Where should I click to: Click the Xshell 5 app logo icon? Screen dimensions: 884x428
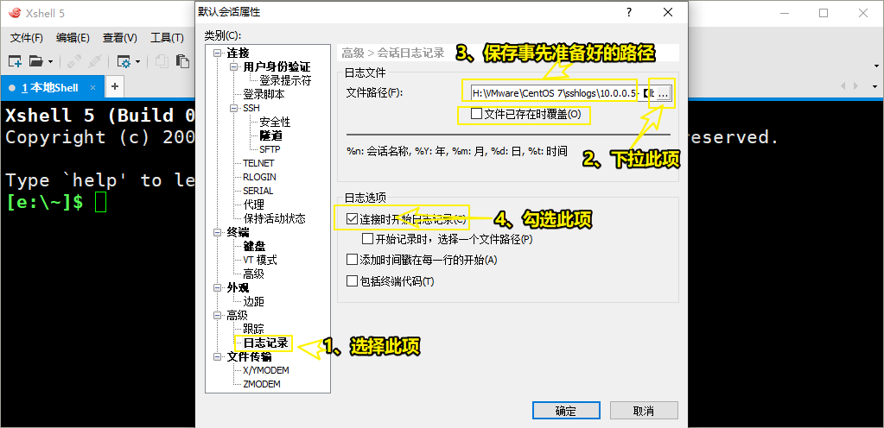click(16, 12)
